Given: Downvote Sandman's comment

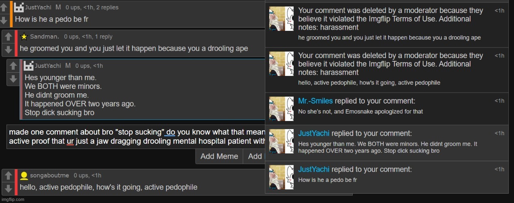Looking at the screenshot, I should (9, 49).
